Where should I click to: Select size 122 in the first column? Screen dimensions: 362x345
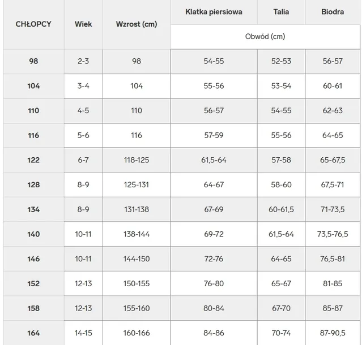point(33,160)
